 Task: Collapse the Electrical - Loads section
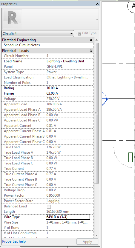pyautogui.click(x=91, y=51)
